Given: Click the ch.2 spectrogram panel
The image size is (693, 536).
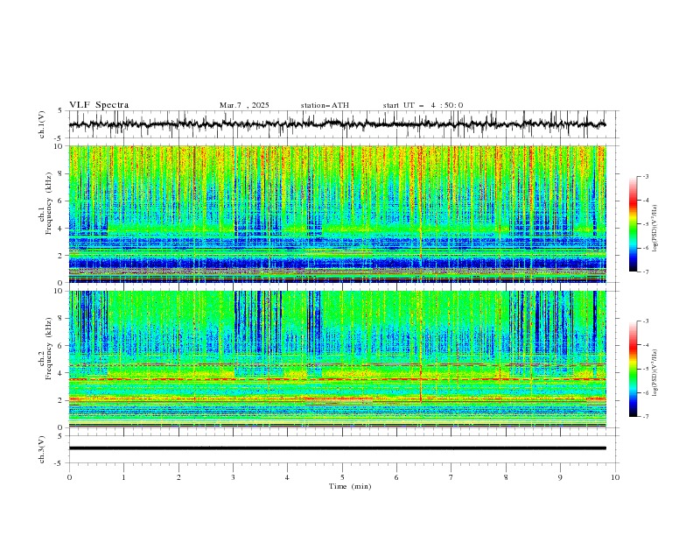Looking at the screenshot, I should [337, 359].
